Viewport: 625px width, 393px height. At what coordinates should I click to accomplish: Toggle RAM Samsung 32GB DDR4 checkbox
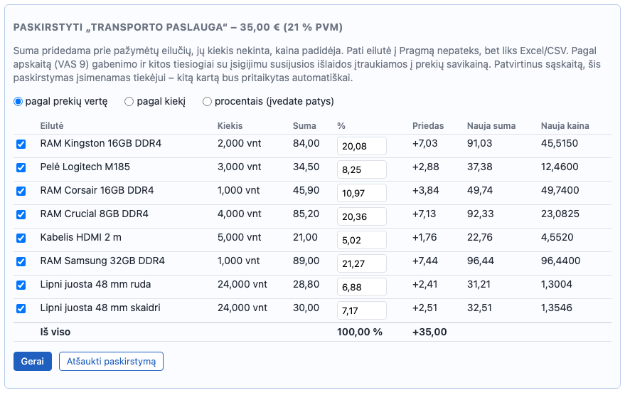[21, 262]
